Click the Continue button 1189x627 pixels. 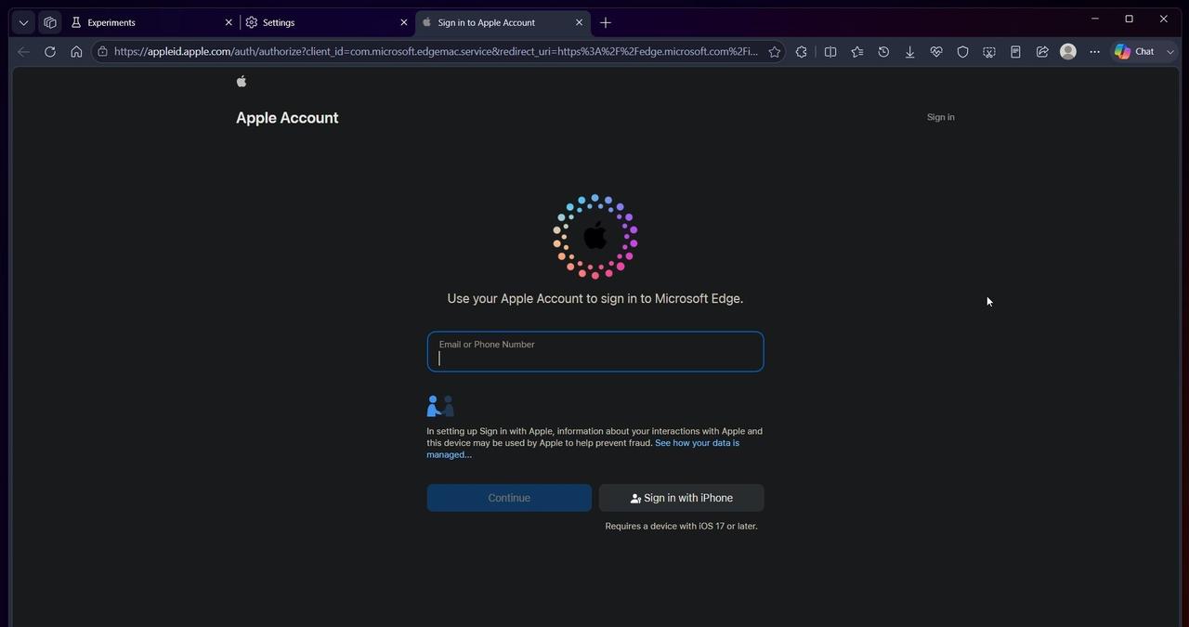pyautogui.click(x=509, y=498)
